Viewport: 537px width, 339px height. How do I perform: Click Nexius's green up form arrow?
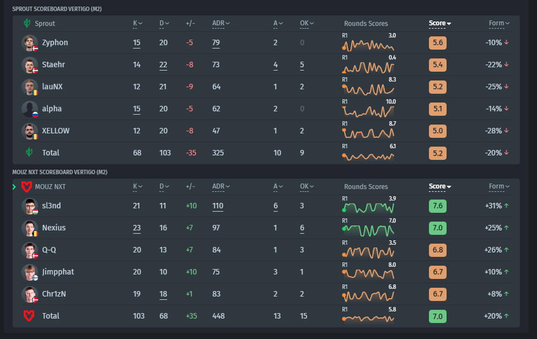507,228
